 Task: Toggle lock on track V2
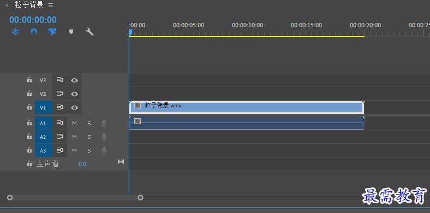coord(29,94)
